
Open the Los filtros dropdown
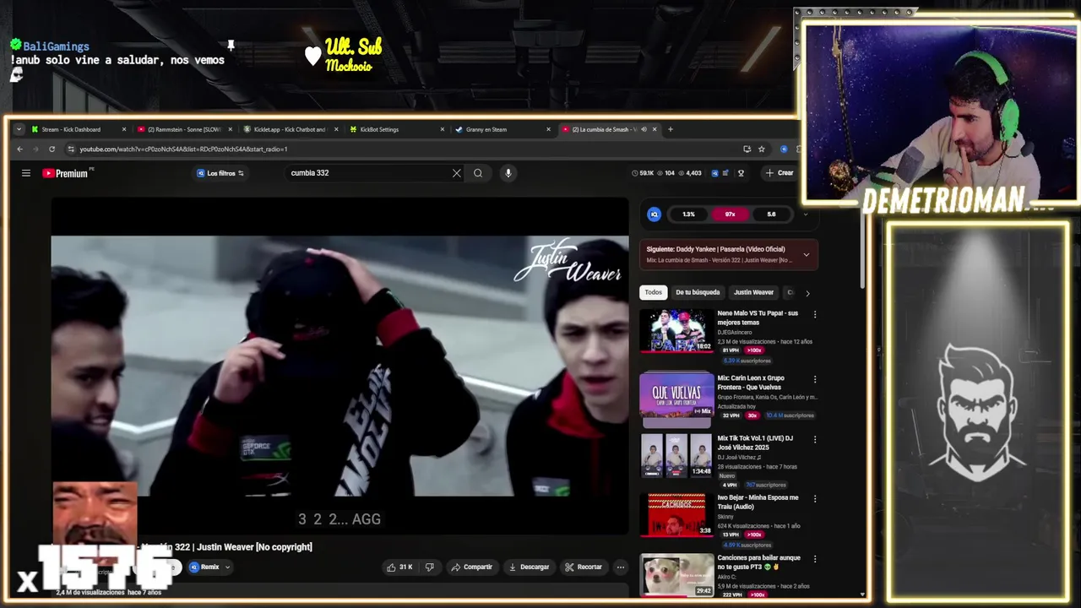click(220, 173)
